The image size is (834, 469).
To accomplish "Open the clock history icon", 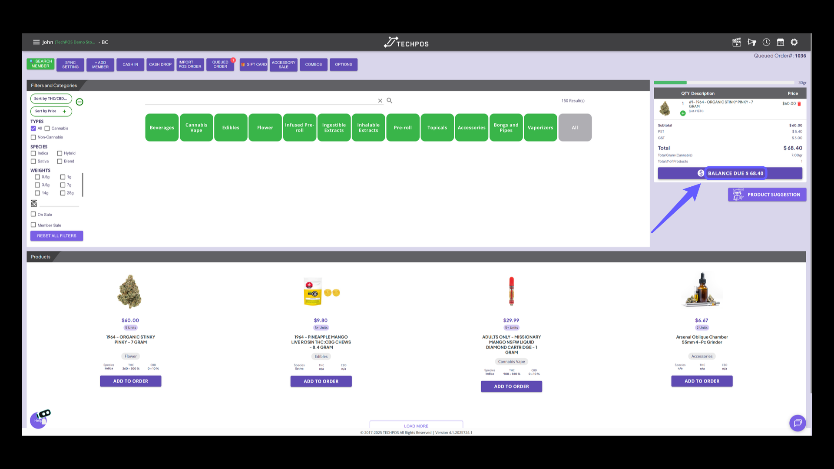I will pos(766,42).
